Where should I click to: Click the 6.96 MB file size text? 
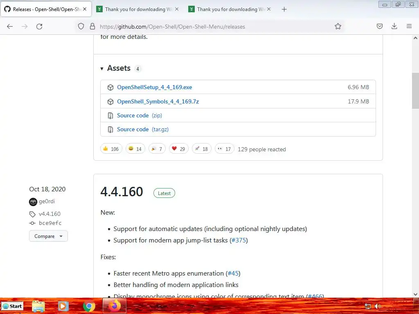pos(358,87)
